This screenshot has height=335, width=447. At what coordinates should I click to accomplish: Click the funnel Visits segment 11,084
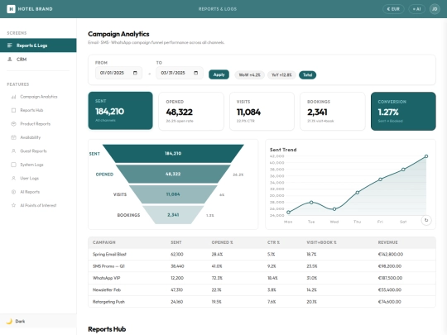click(173, 194)
